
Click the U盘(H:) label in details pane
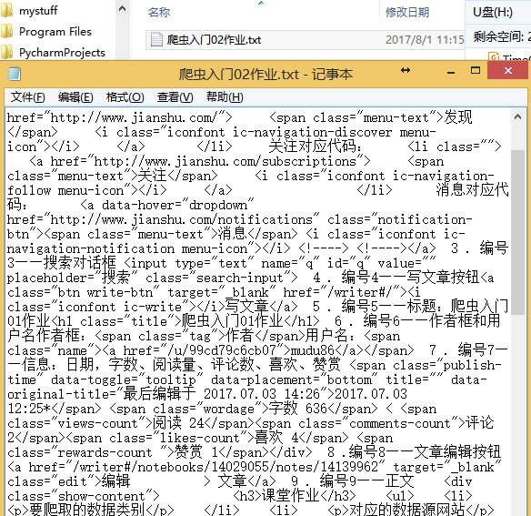(493, 12)
